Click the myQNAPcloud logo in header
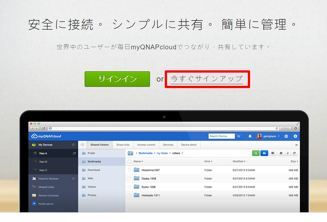 [x=46, y=136]
